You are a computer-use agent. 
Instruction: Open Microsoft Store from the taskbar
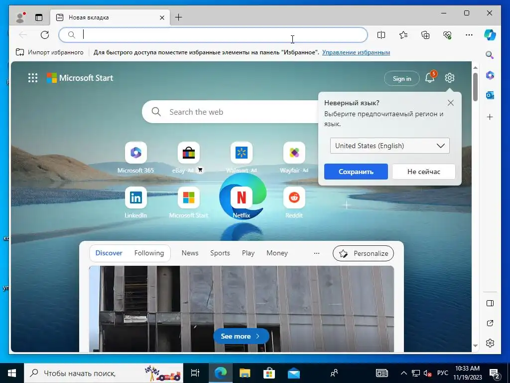[x=269, y=373]
